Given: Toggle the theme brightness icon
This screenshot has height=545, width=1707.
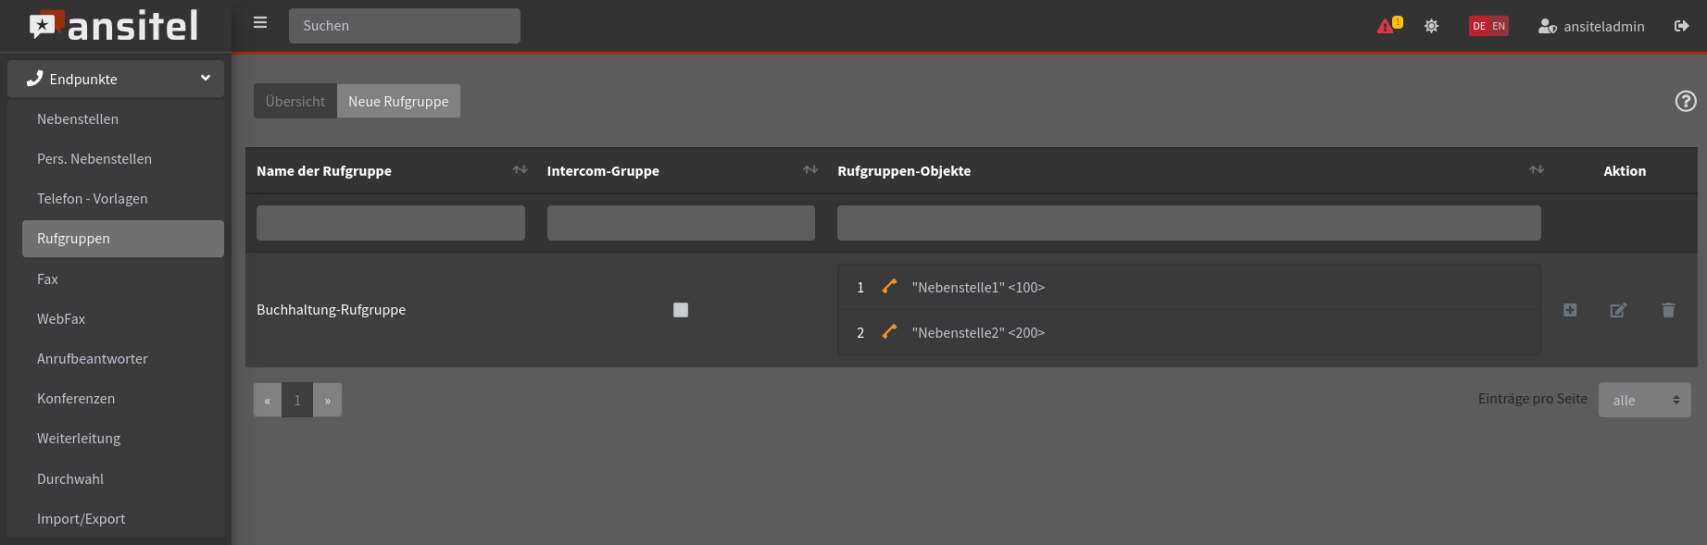Looking at the screenshot, I should [x=1431, y=26].
